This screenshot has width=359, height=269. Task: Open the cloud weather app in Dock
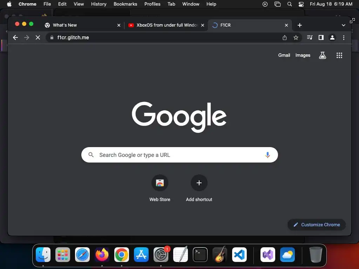287,255
